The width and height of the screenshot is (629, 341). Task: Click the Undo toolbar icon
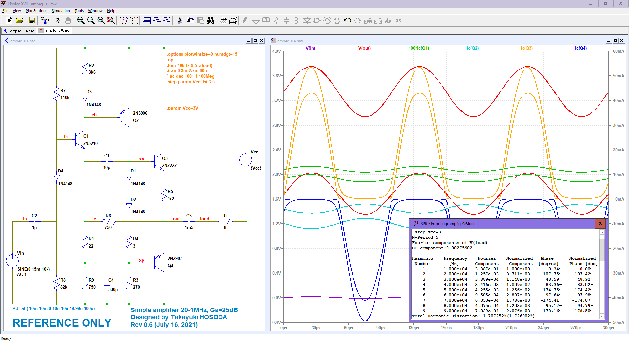coord(347,20)
